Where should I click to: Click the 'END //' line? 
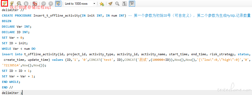tap(7, 87)
